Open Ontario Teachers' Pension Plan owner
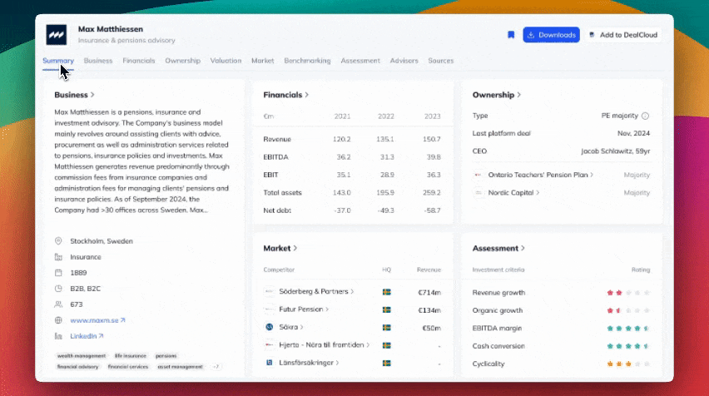Screen dimensions: 709x396 (540, 175)
